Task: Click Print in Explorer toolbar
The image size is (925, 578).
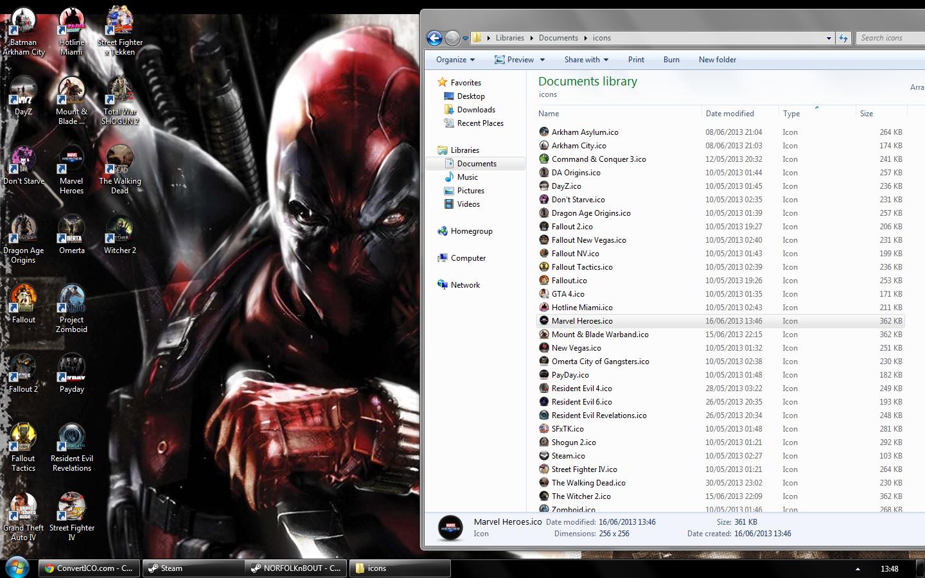Action: 636,60
